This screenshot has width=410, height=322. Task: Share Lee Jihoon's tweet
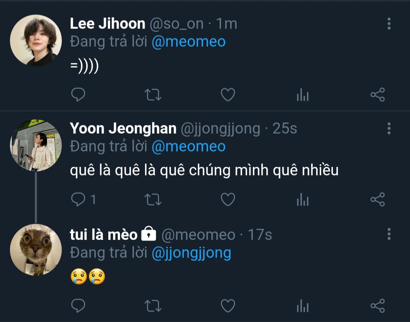point(377,95)
